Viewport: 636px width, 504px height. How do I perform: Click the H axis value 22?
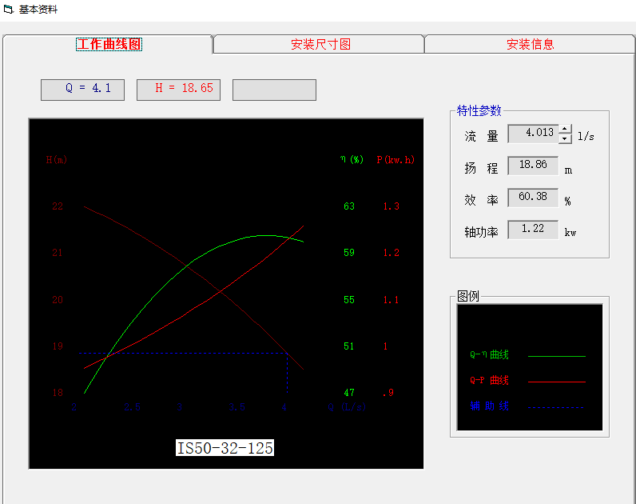[x=58, y=206]
